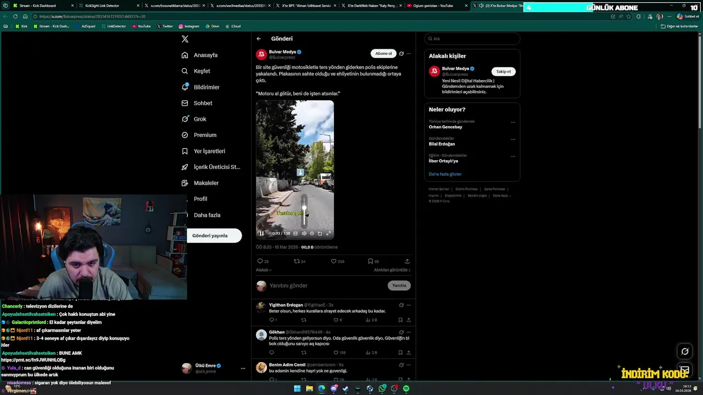Pause the video playback
Image resolution: width=703 pixels, height=395 pixels.
pyautogui.click(x=261, y=233)
